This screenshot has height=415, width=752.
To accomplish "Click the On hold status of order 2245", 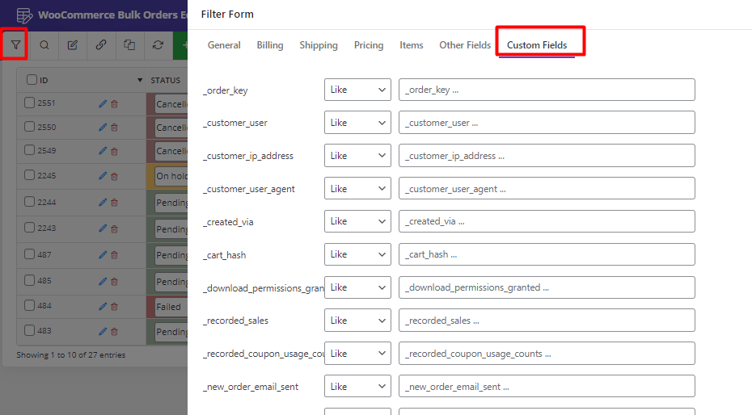I will click(x=171, y=176).
